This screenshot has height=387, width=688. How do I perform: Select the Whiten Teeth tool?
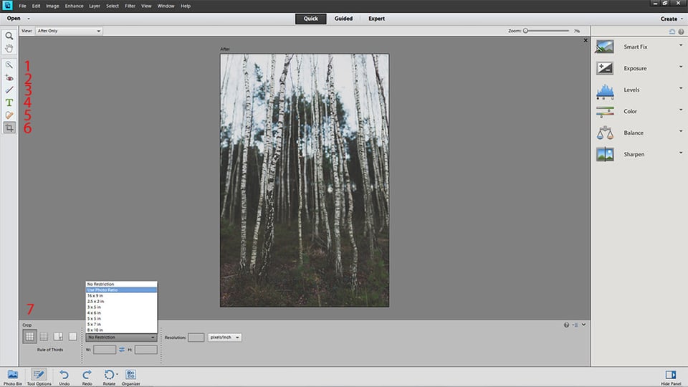point(9,90)
